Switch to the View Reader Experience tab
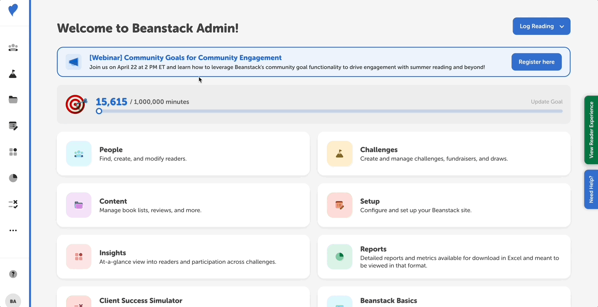Image resolution: width=598 pixels, height=307 pixels. click(592, 130)
